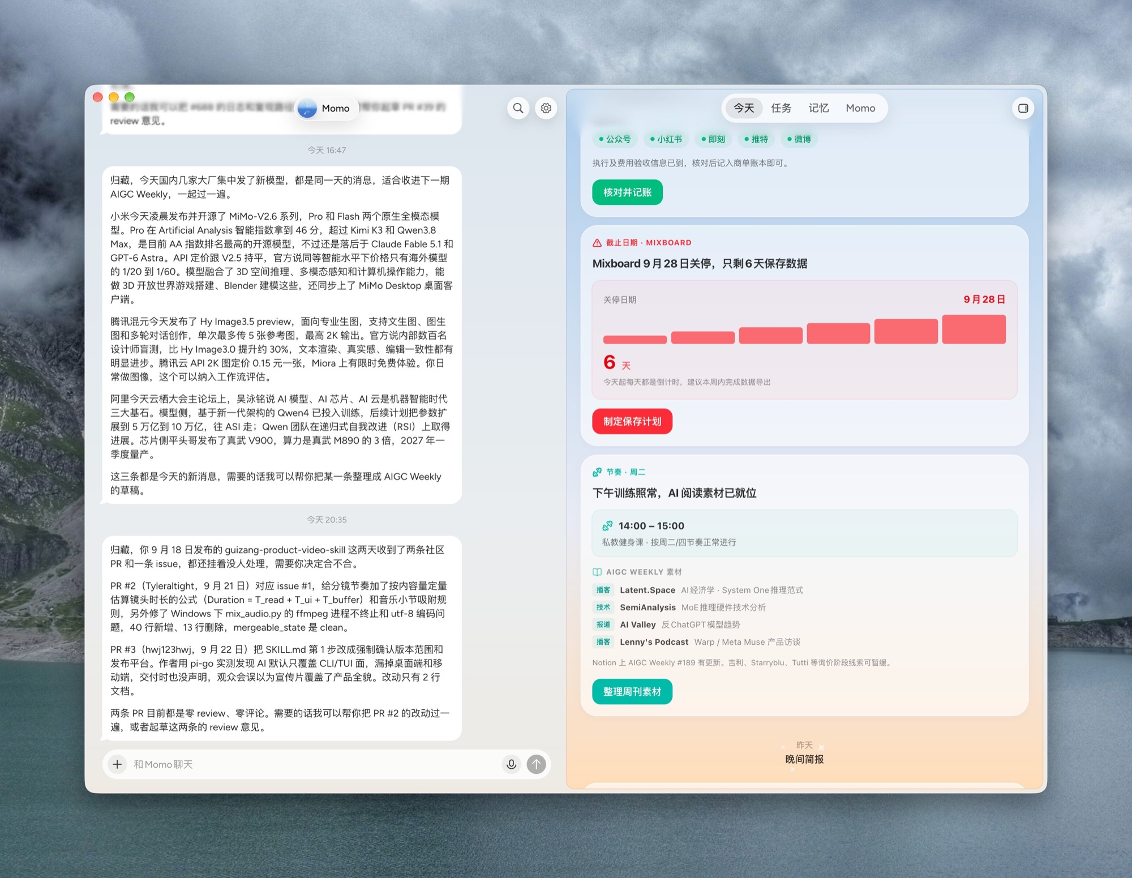Open the 14:00 – 15:00 fitness schedule block
The width and height of the screenshot is (1132, 878).
(804, 533)
